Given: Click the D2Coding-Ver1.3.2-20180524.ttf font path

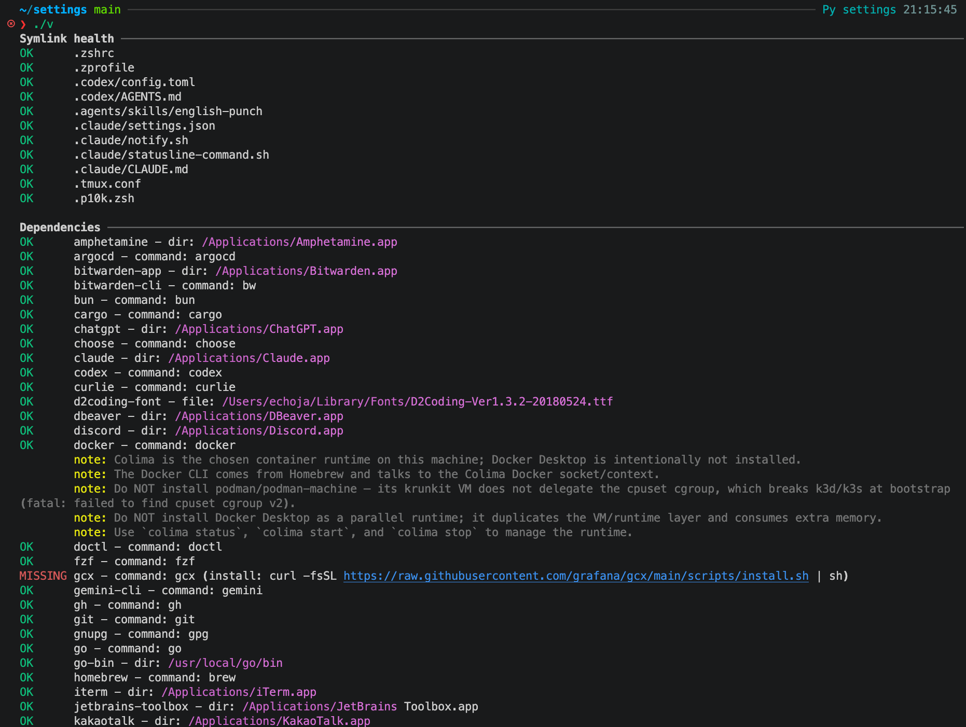Looking at the screenshot, I should (418, 402).
